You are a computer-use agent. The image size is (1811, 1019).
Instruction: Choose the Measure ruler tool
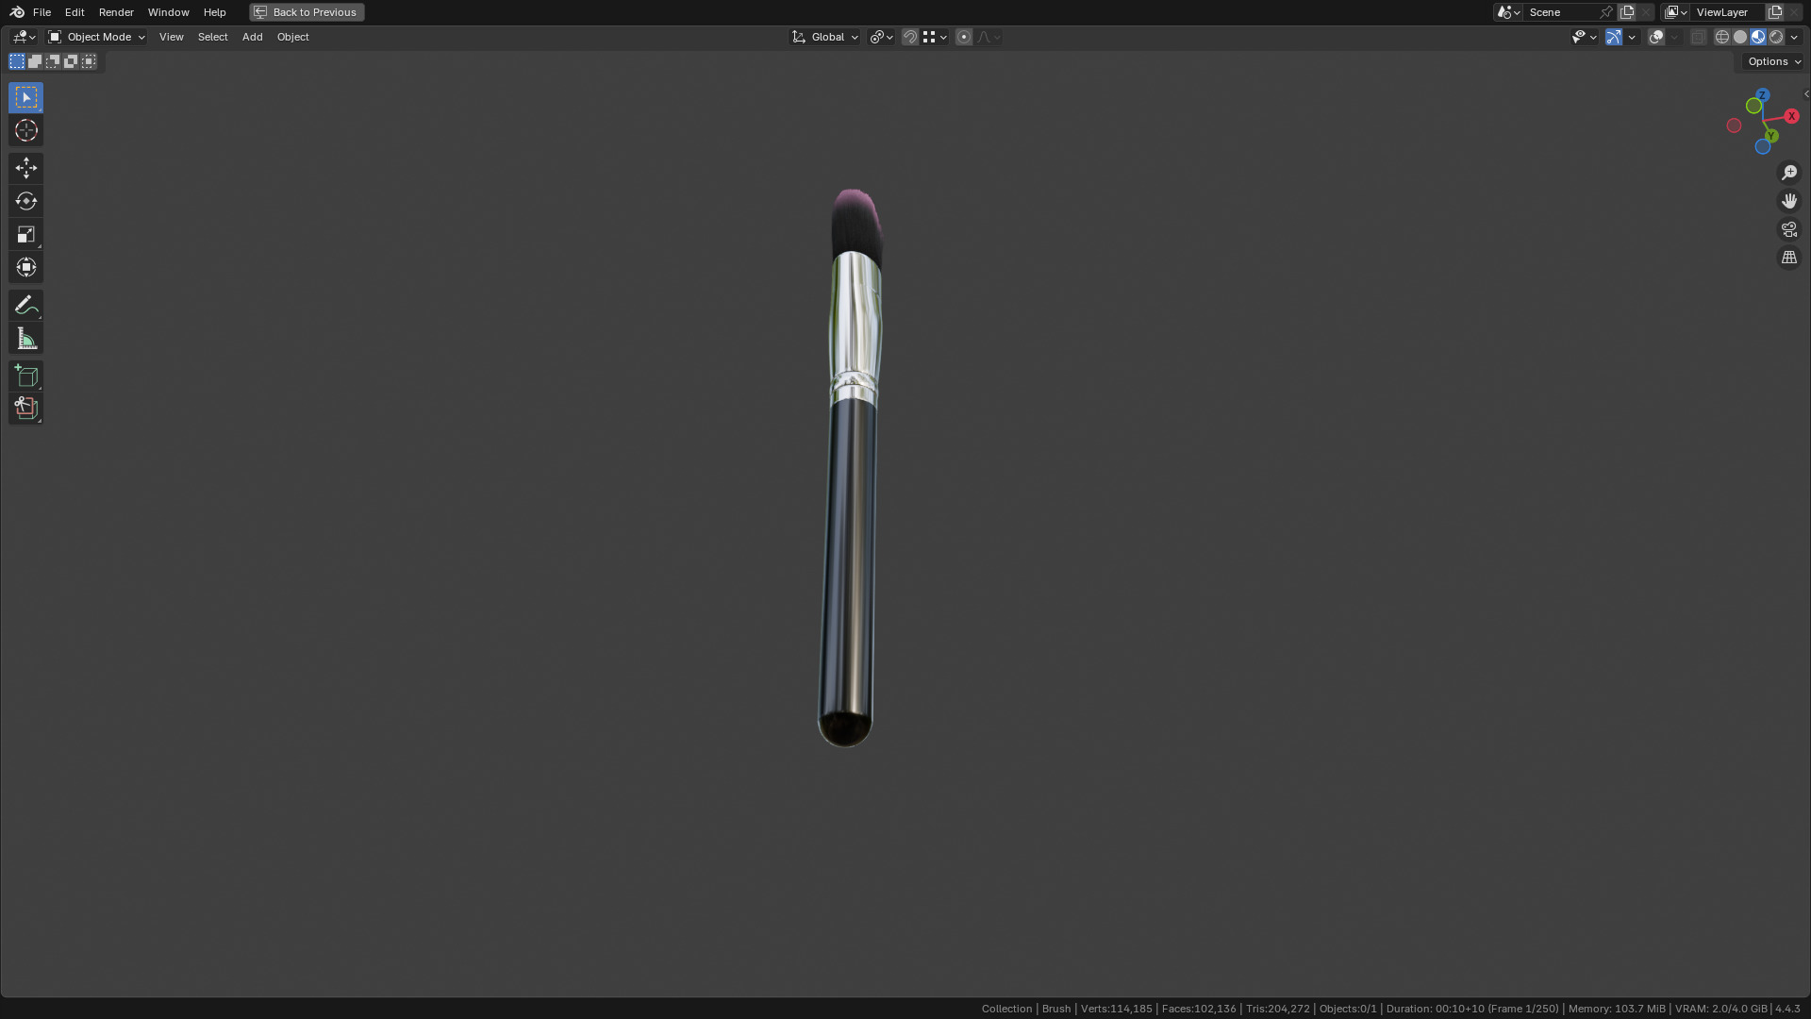pos(25,339)
